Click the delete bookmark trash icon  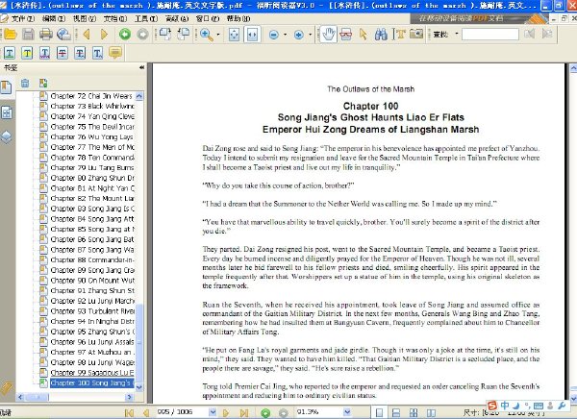[x=25, y=84]
